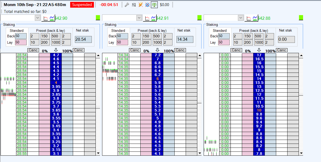
Task: Click scroll-down arrow of the third ladder
Action: [x=301, y=153]
